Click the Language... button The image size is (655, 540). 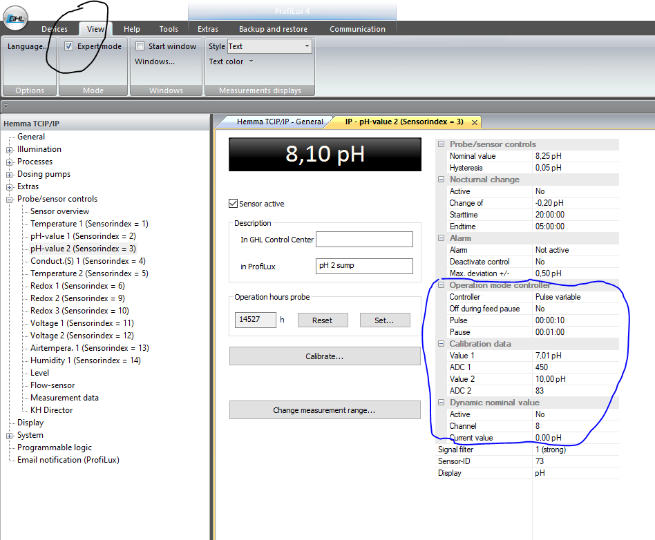28,46
